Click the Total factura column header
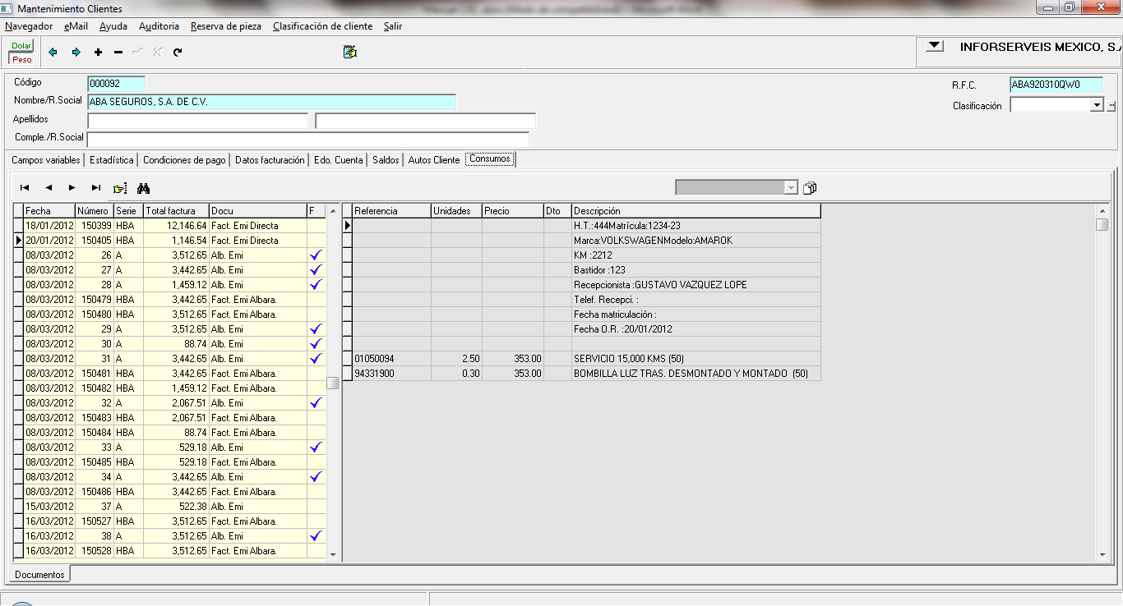Viewport: 1123px width, 606px height. click(176, 211)
